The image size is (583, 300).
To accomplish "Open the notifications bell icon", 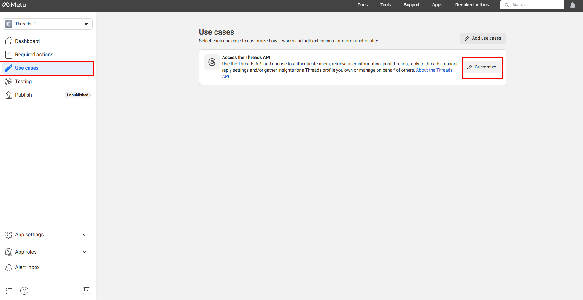I will 572,5.
